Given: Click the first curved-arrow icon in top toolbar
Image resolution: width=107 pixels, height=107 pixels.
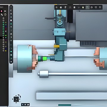Looking at the screenshot, I should [x=57, y=7].
